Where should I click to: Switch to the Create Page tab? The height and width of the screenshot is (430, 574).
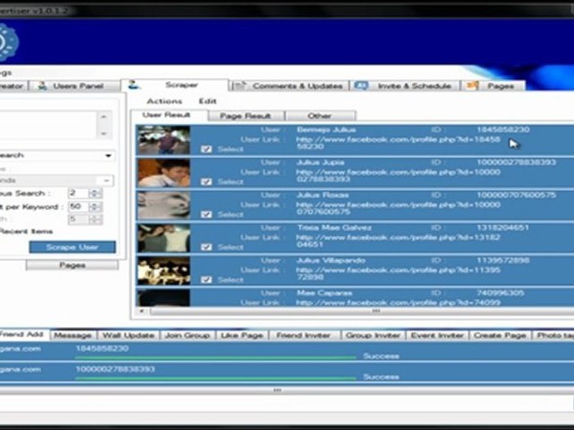click(x=500, y=335)
